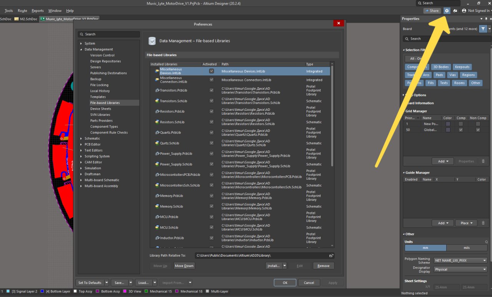492x297 pixels.
Task: Open the Window menu
Action: 55,11
